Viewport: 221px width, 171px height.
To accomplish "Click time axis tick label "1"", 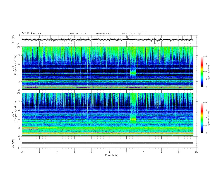I will click(39, 152).
